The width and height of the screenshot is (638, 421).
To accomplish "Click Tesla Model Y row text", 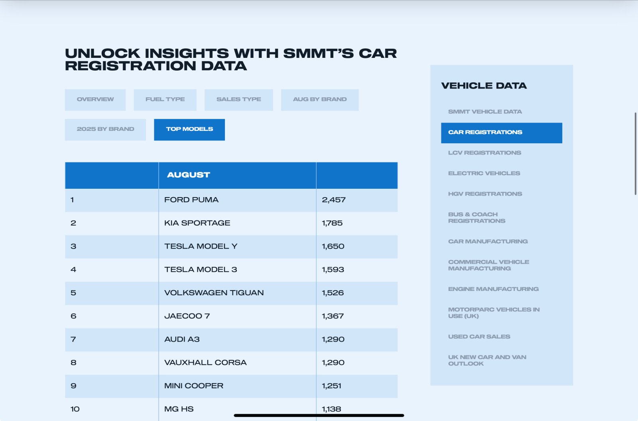I will (201, 246).
